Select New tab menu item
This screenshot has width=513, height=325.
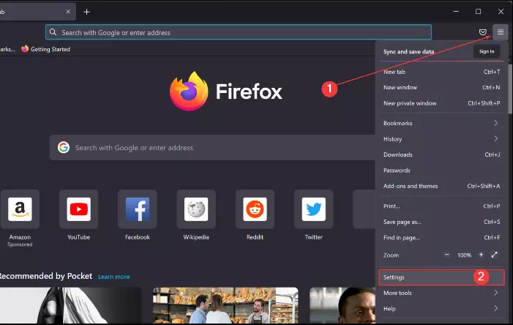coord(441,72)
